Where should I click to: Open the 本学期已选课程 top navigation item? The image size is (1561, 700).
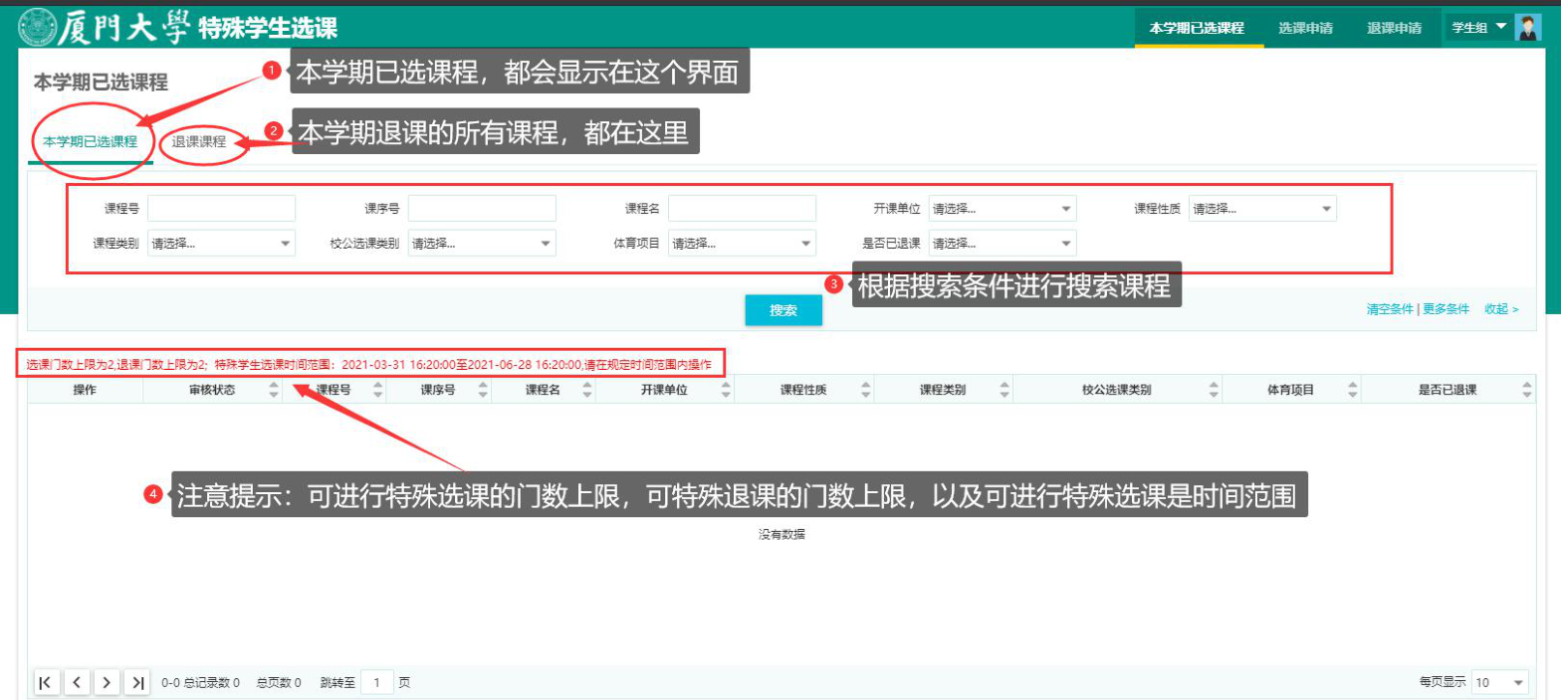[1198, 28]
